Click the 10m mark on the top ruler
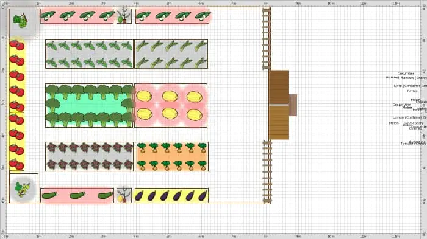The width and height of the screenshot is (427, 239). [x=331, y=4]
